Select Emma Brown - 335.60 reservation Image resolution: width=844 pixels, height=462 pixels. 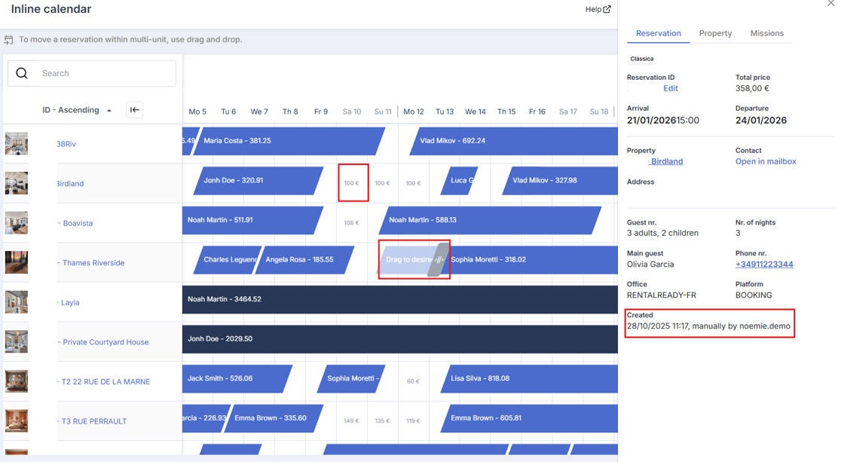coord(274,418)
